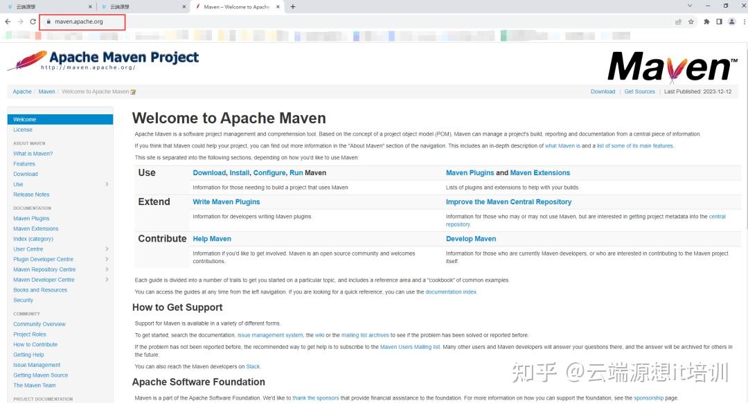Reload the page with the refresh icon
This screenshot has width=748, height=403.
tap(33, 21)
